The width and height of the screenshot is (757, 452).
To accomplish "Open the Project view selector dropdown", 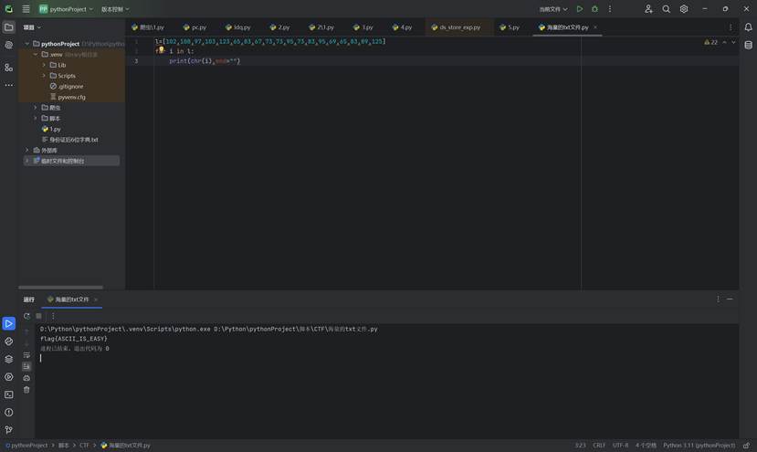I will (x=32, y=27).
